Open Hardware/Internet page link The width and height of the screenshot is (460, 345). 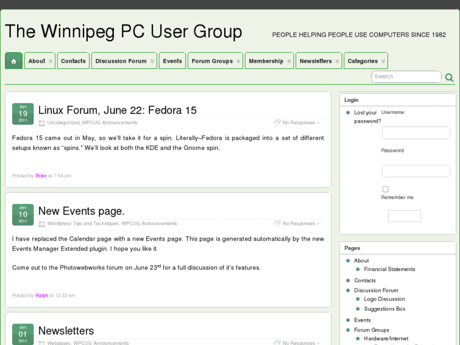point(386,339)
